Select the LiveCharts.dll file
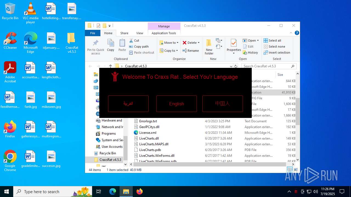Screen dimensions: 351x197 (149, 138)
